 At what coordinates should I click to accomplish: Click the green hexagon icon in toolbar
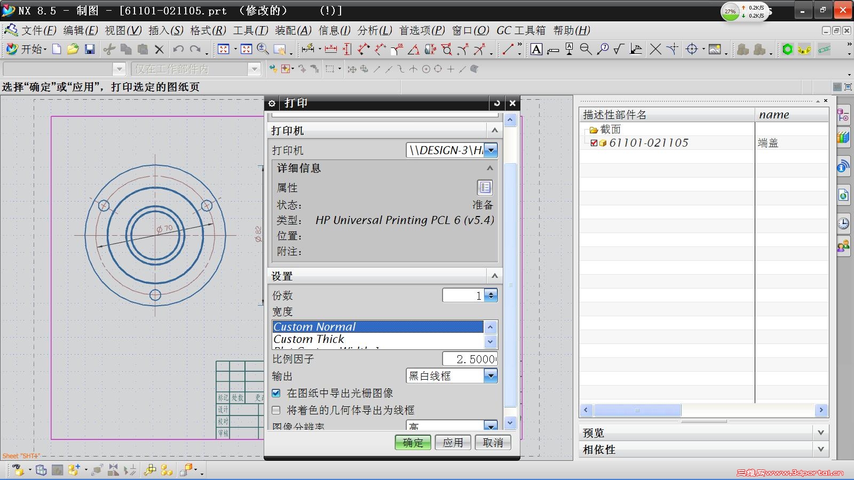tap(787, 50)
